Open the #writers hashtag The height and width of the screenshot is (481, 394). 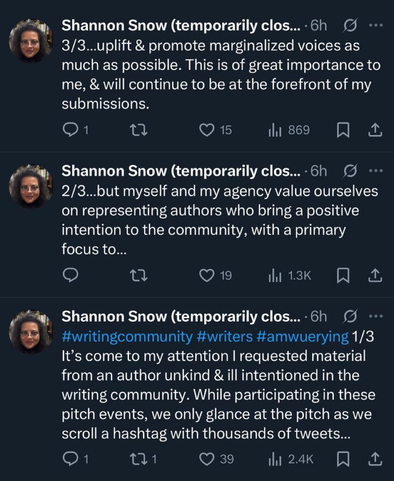(224, 337)
